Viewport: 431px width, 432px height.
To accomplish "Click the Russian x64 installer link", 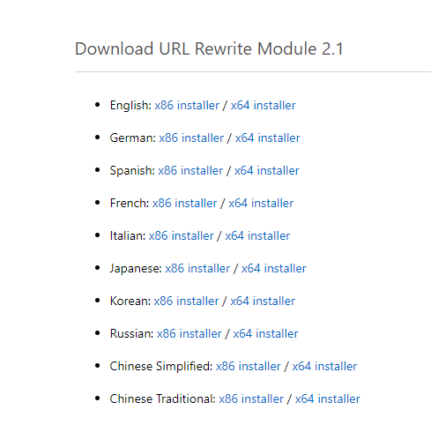I will [x=265, y=333].
